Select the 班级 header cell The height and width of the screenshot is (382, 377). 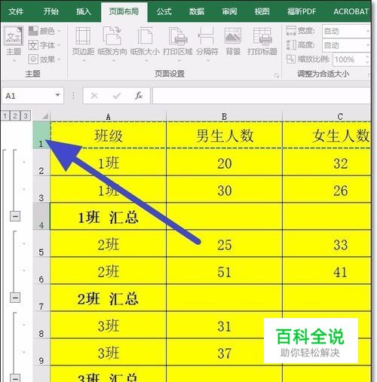point(109,136)
